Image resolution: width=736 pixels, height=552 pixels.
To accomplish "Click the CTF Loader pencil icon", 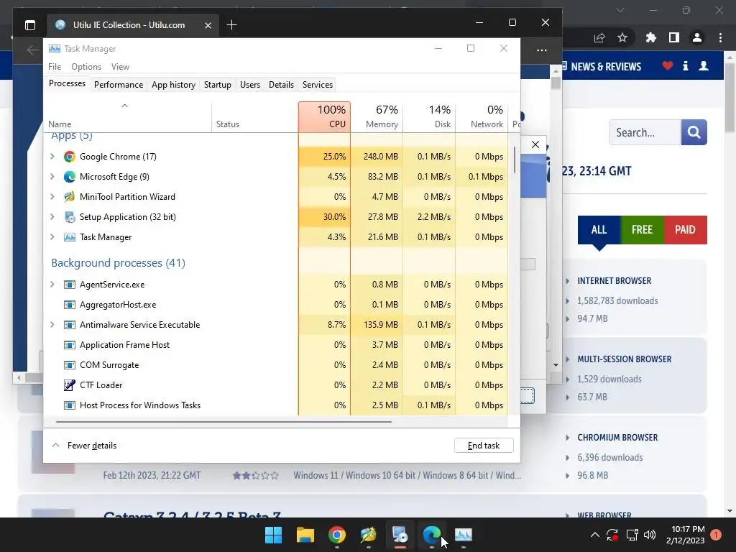I will click(70, 385).
